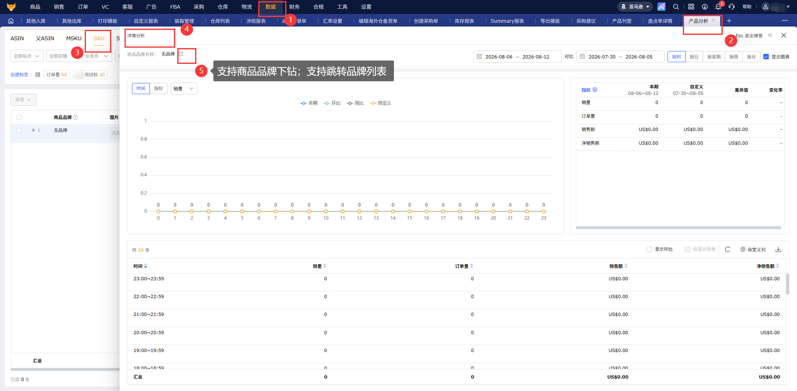The width and height of the screenshot is (797, 391).
Task: Toggle 自定义 series in chart legend
Action: pos(381,103)
